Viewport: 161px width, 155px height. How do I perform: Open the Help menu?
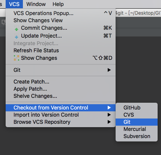[58, 4]
